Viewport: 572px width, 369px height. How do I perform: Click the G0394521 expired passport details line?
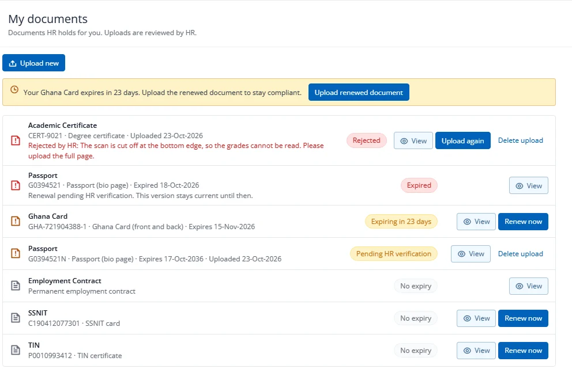(114, 185)
